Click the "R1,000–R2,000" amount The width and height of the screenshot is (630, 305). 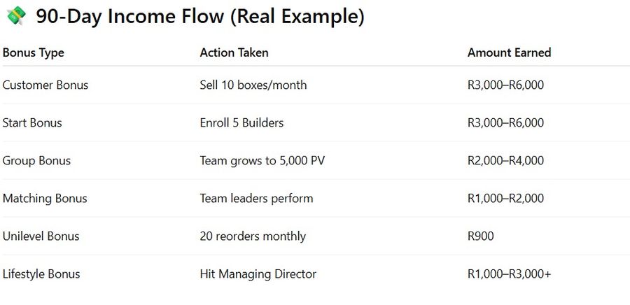click(505, 199)
